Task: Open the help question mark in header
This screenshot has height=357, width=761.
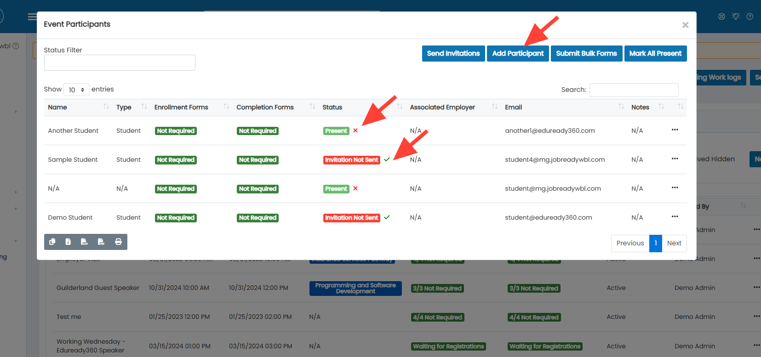Action: point(750,17)
